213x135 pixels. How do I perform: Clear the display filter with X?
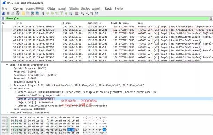[x=211, y=18]
